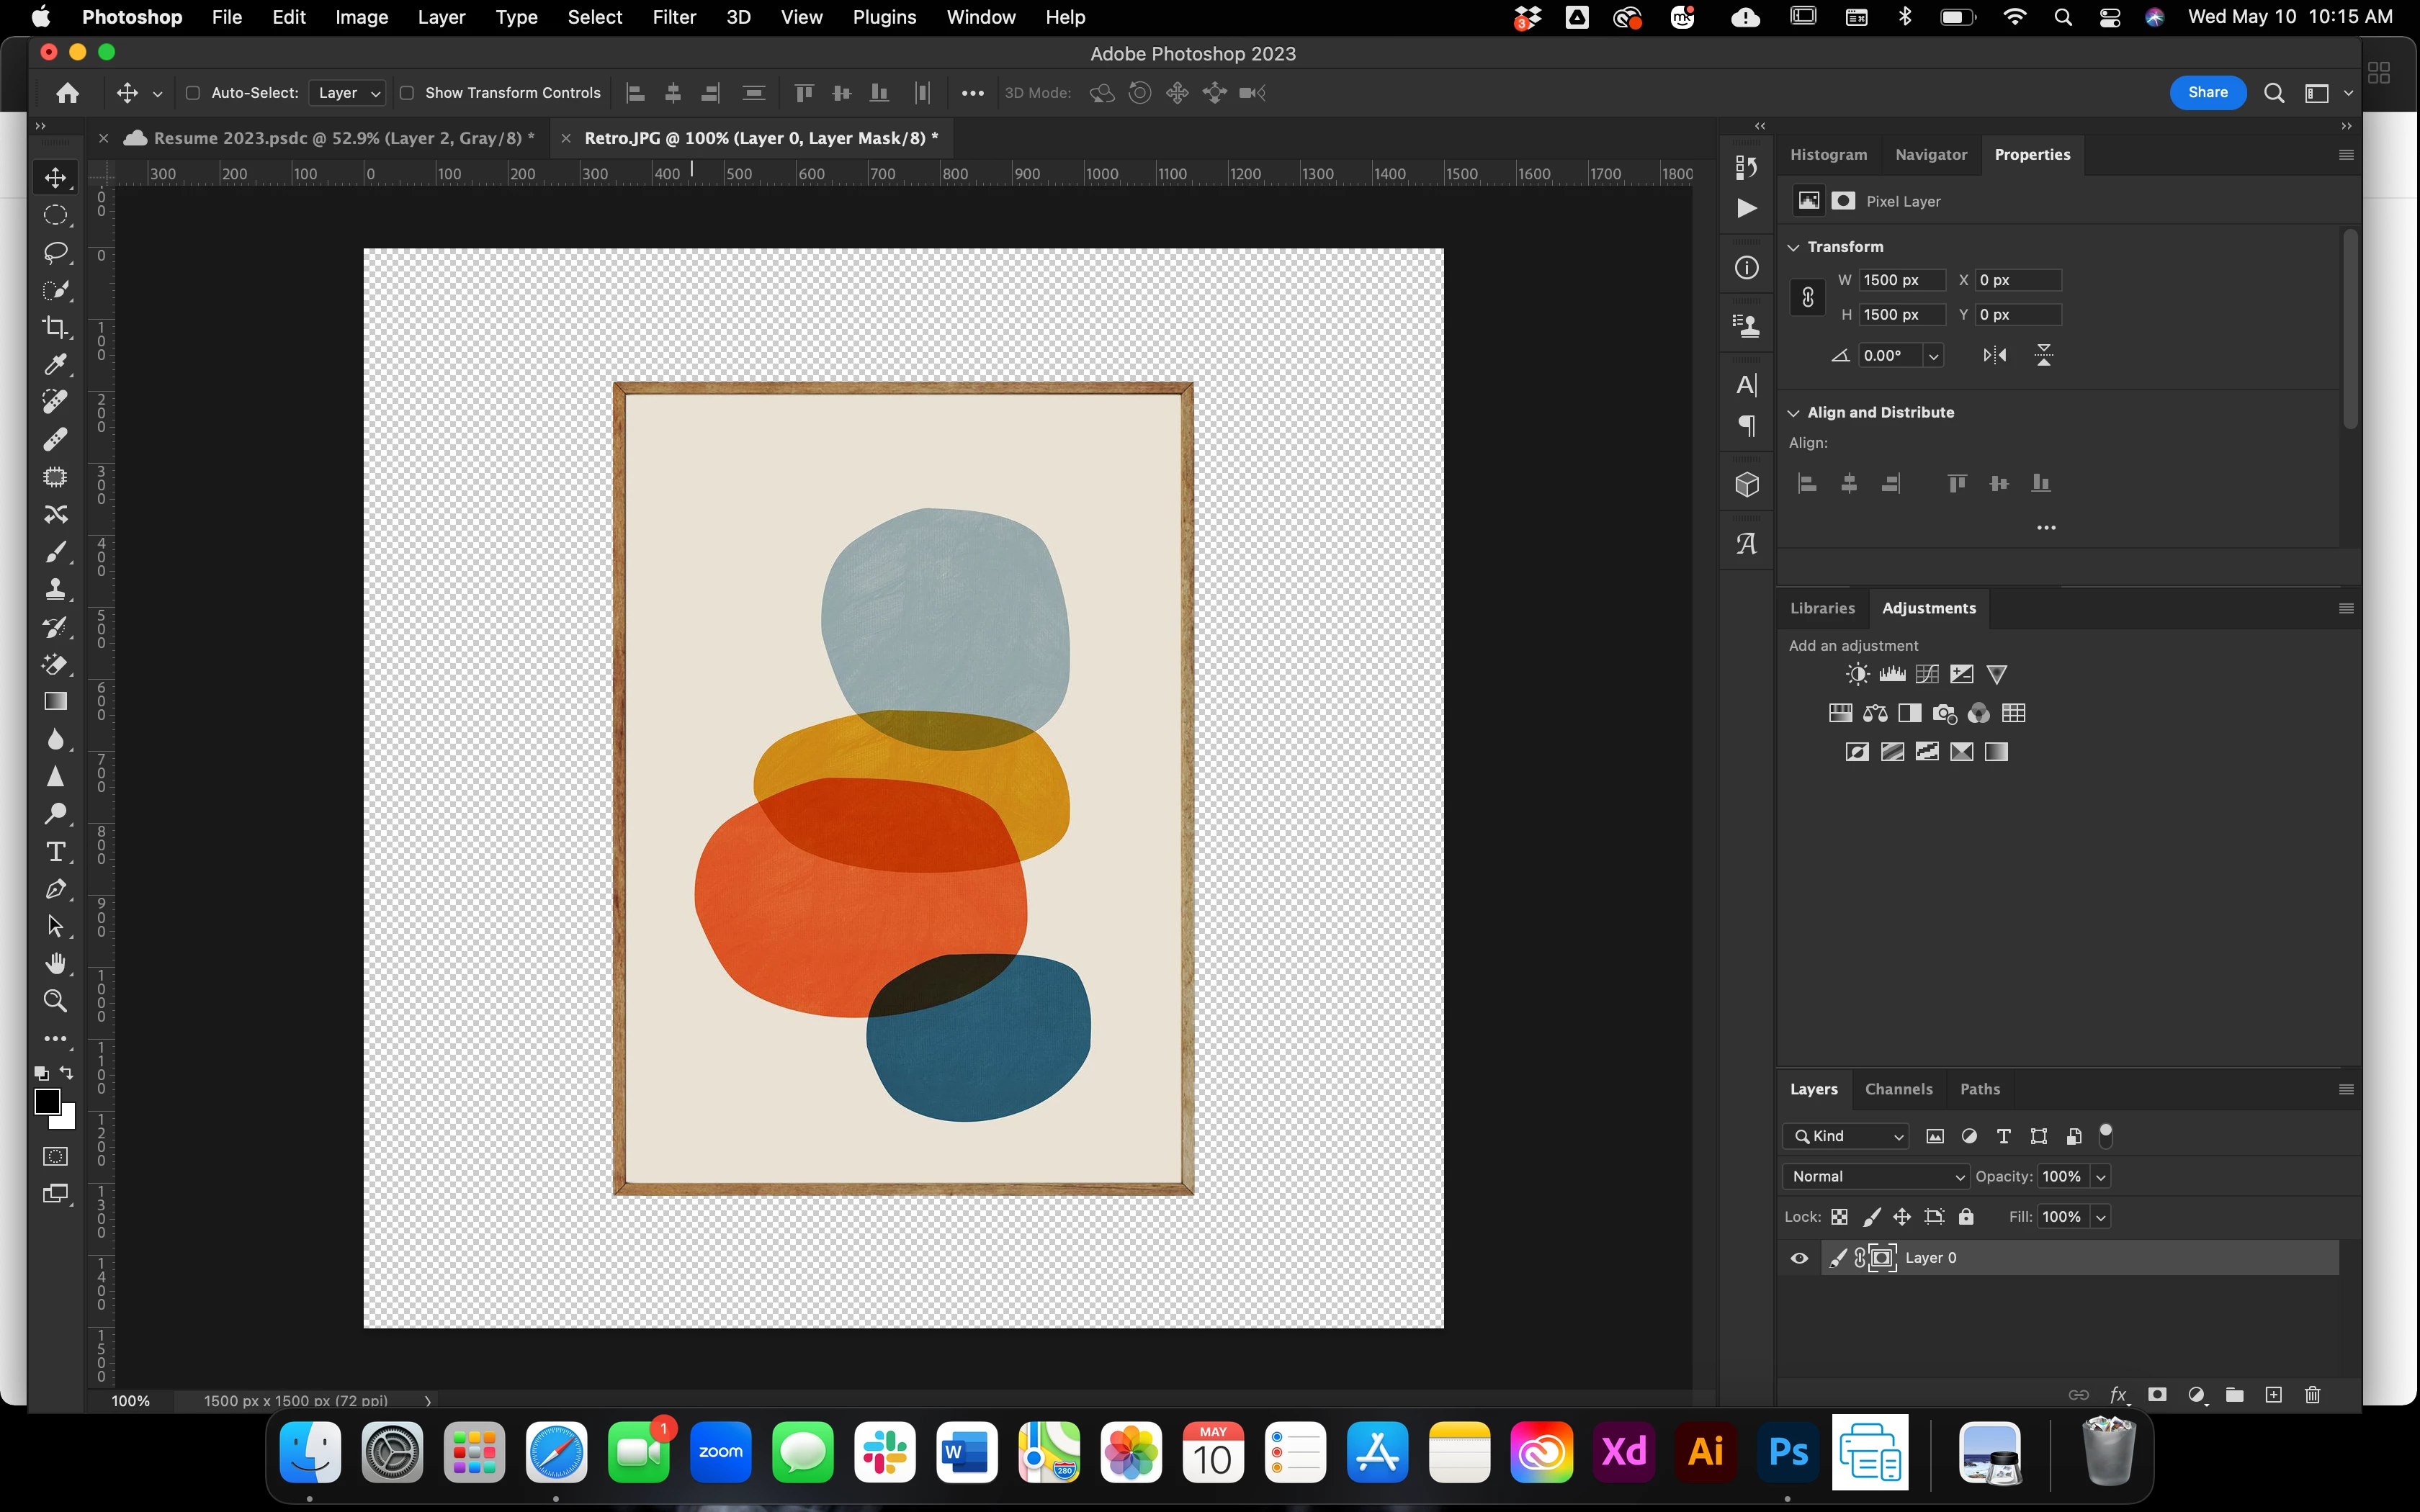
Task: Click the foreground color swatch
Action: pyautogui.click(x=46, y=1101)
